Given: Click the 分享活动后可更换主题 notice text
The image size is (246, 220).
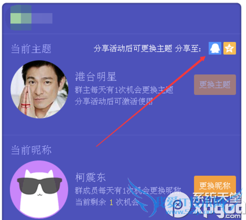Looking at the screenshot, I should (133, 49).
